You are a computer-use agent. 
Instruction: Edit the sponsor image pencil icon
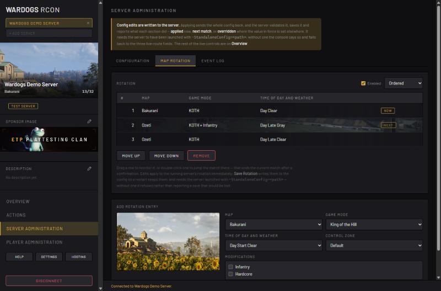point(89,121)
